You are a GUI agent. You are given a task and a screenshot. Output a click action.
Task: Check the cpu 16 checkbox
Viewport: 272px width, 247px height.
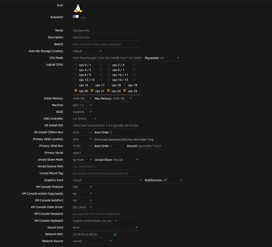click(x=76, y=85)
